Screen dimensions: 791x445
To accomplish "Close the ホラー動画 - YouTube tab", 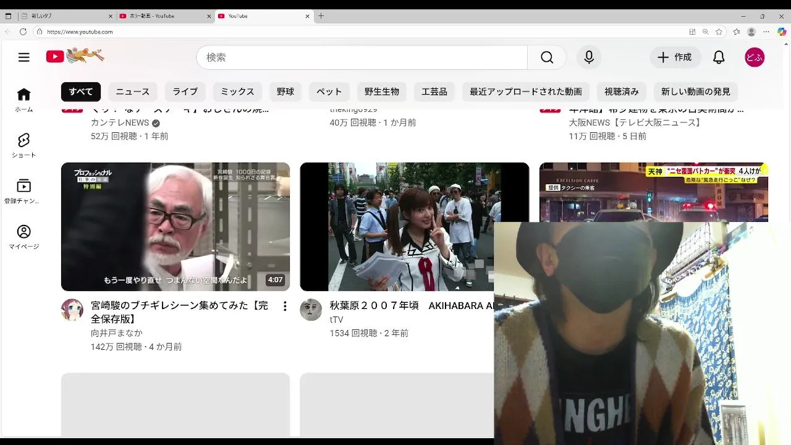I will click(x=209, y=16).
